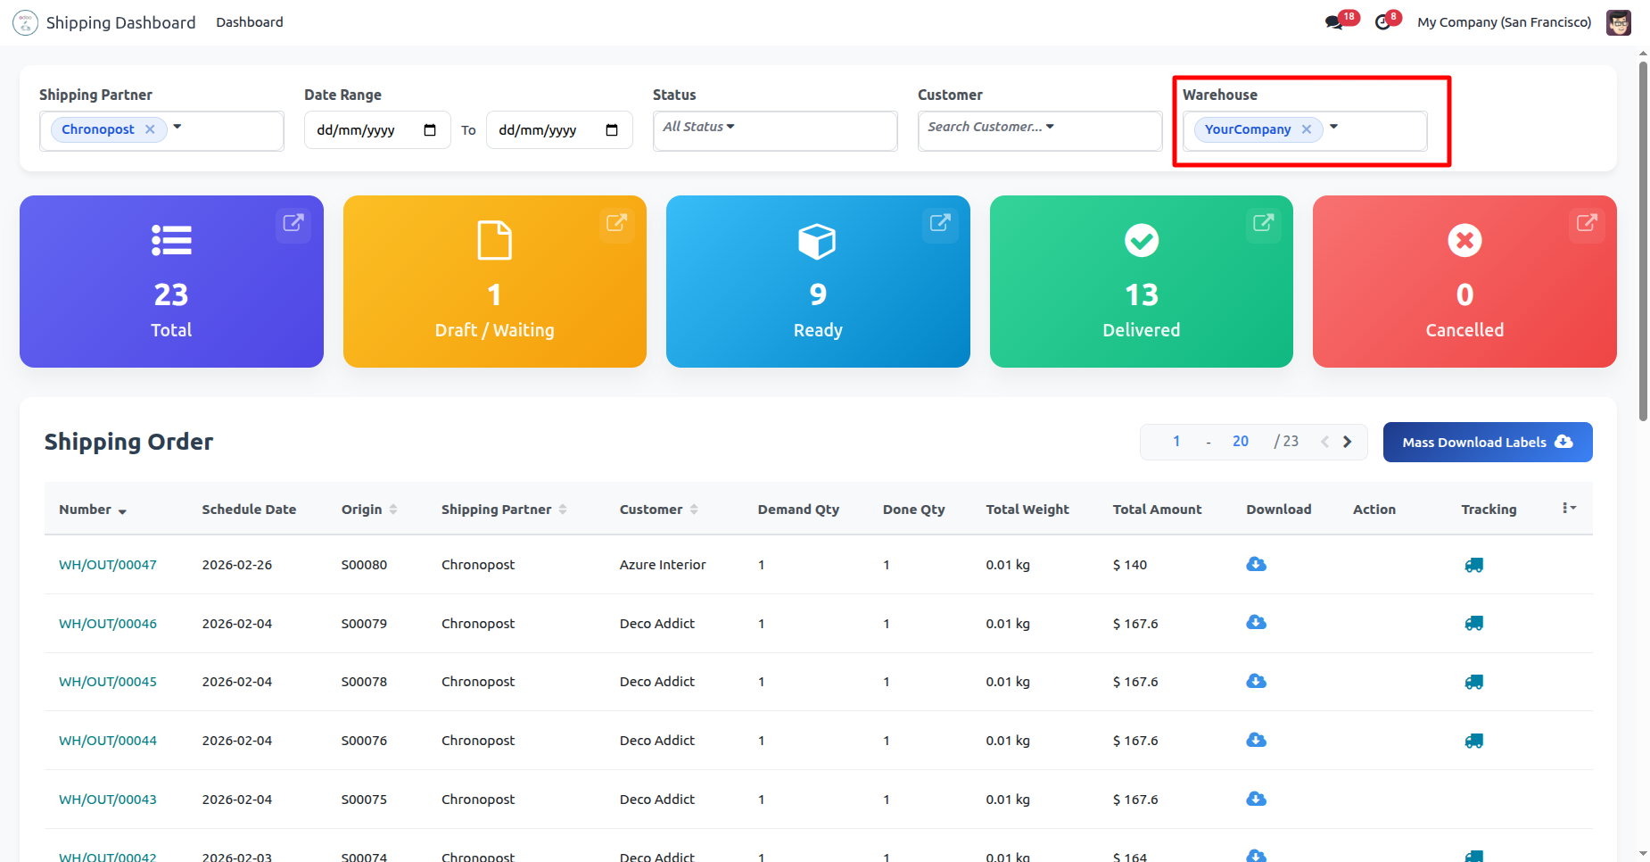Open the chat messages icon with 18 badge
This screenshot has height=862, width=1650.
[1334, 22]
